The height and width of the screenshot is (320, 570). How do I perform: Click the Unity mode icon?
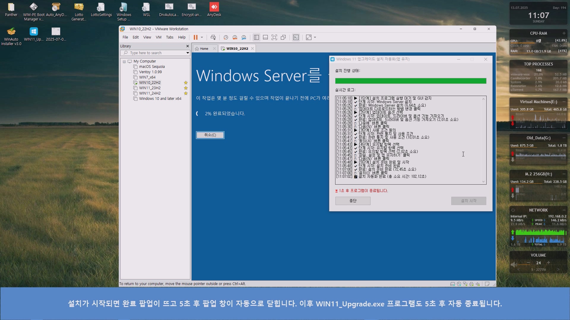coord(283,37)
